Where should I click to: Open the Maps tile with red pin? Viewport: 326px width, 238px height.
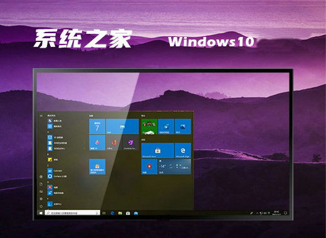pos(149,167)
